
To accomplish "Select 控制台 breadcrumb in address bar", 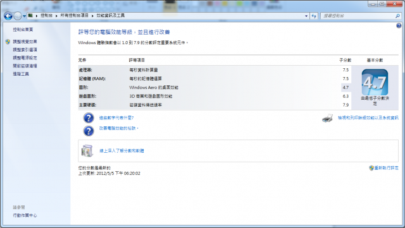I will pos(46,16).
